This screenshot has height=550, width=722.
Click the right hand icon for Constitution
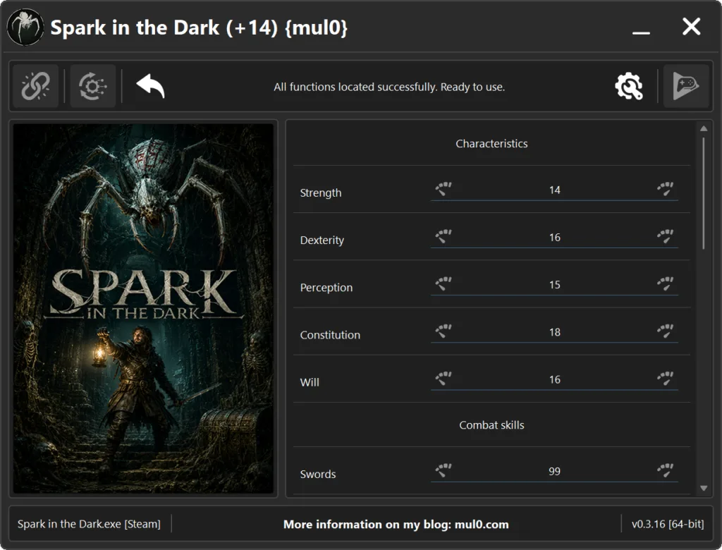coord(666,331)
